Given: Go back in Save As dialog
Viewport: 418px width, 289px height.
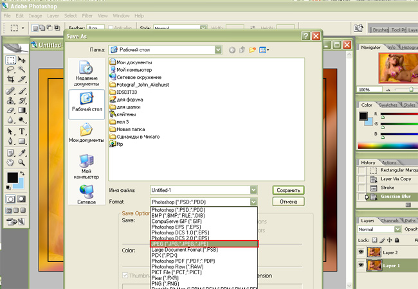Looking at the screenshot, I should (232, 49).
